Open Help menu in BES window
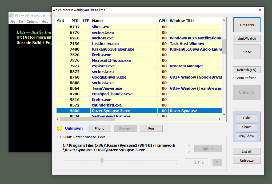The width and height of the screenshot is (272, 184). [45, 22]
